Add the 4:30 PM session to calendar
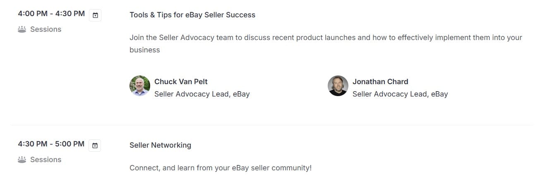 pyautogui.click(x=95, y=146)
